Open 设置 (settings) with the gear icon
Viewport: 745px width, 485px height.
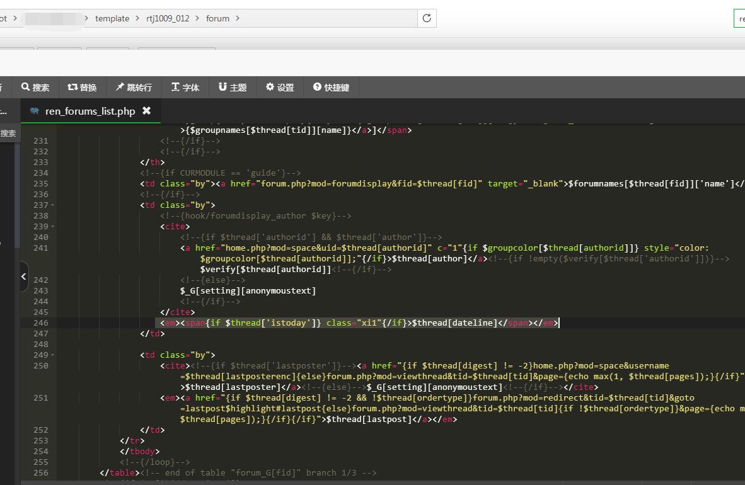click(x=279, y=88)
